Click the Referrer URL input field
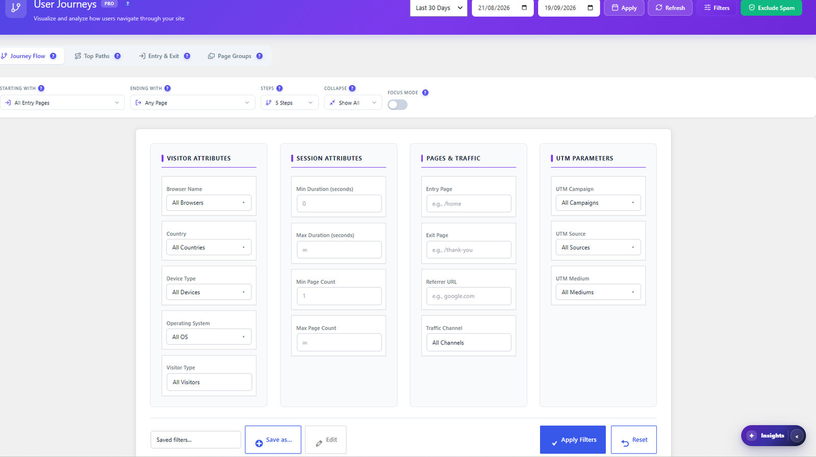This screenshot has width=816, height=457. click(x=469, y=296)
